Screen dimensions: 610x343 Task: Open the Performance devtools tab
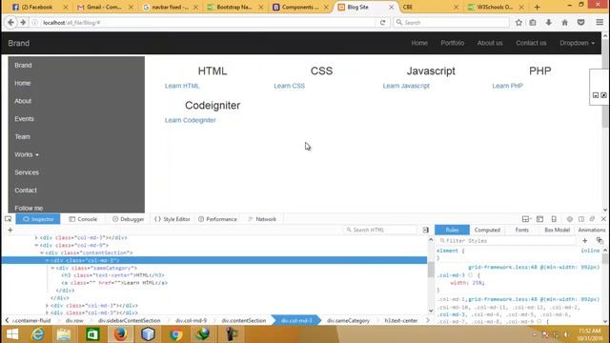pyautogui.click(x=217, y=219)
